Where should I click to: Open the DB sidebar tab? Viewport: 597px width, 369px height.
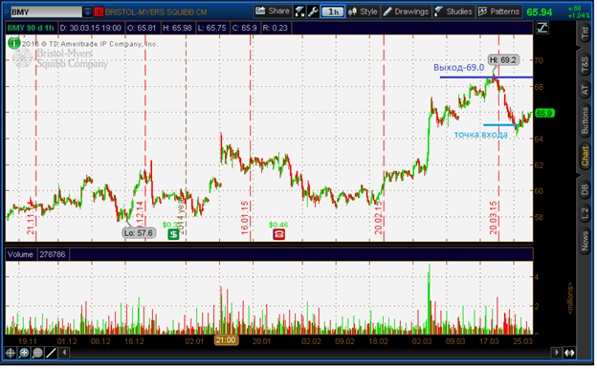585,190
